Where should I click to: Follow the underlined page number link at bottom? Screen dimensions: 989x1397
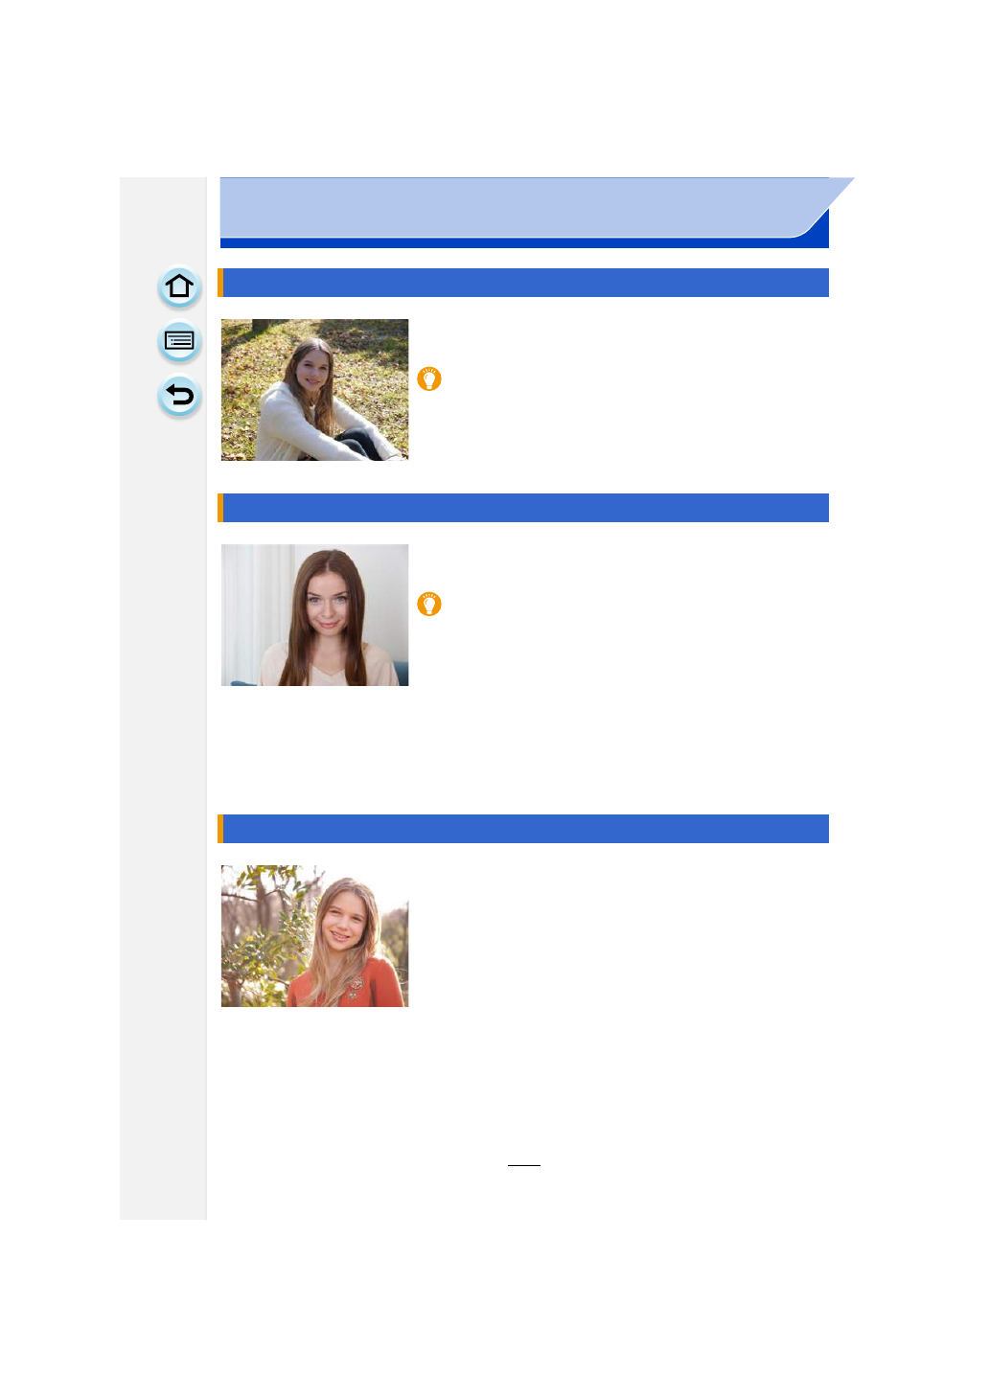(524, 1164)
